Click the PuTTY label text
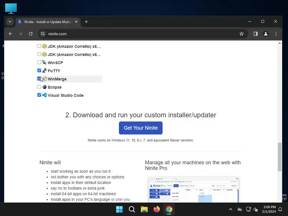The image size is (288, 216). (x=54, y=71)
